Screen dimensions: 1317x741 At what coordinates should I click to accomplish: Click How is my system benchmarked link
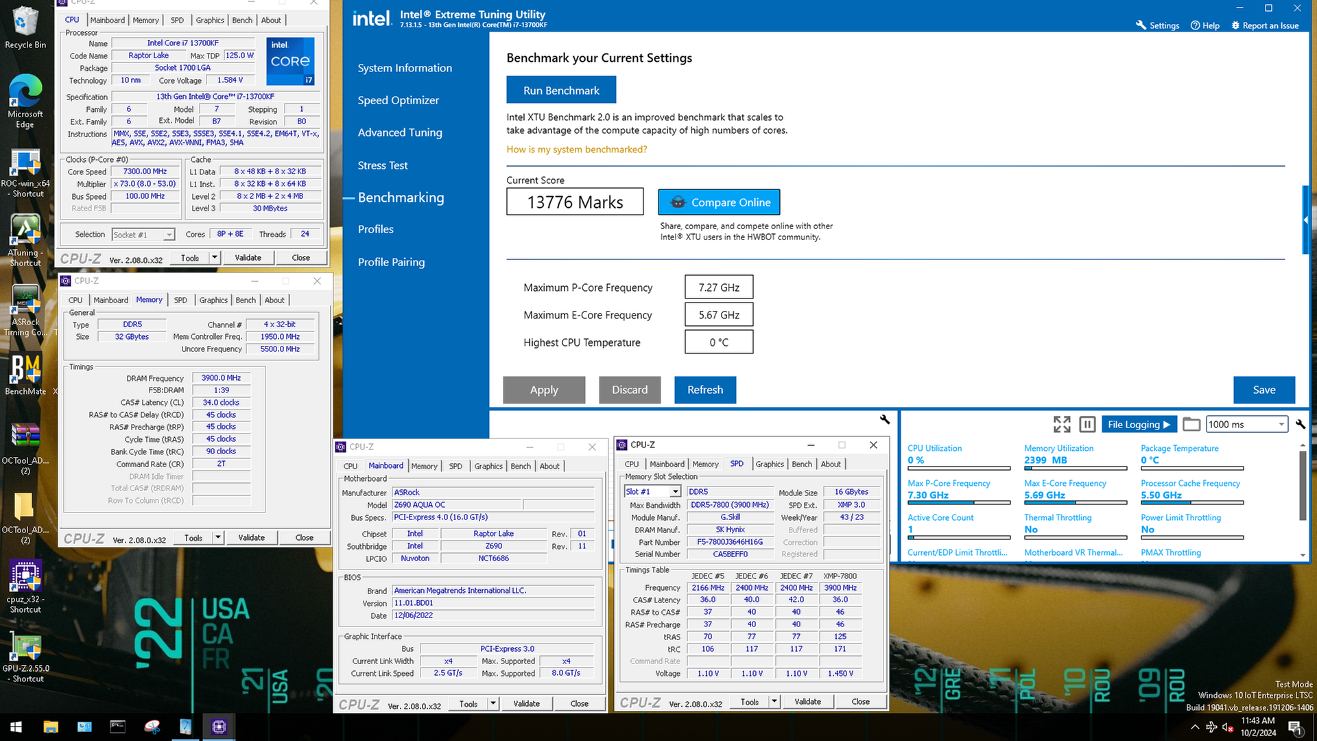pyautogui.click(x=577, y=150)
